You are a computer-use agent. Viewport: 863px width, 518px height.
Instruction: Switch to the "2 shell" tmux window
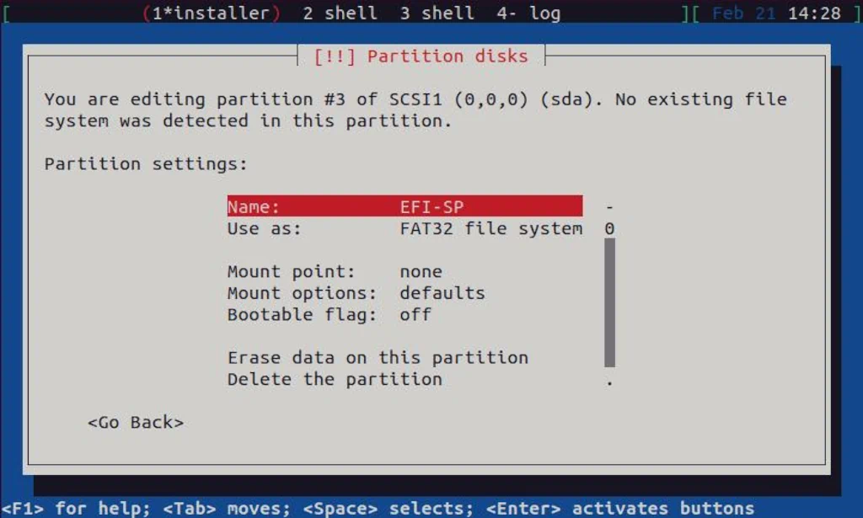[x=340, y=13]
